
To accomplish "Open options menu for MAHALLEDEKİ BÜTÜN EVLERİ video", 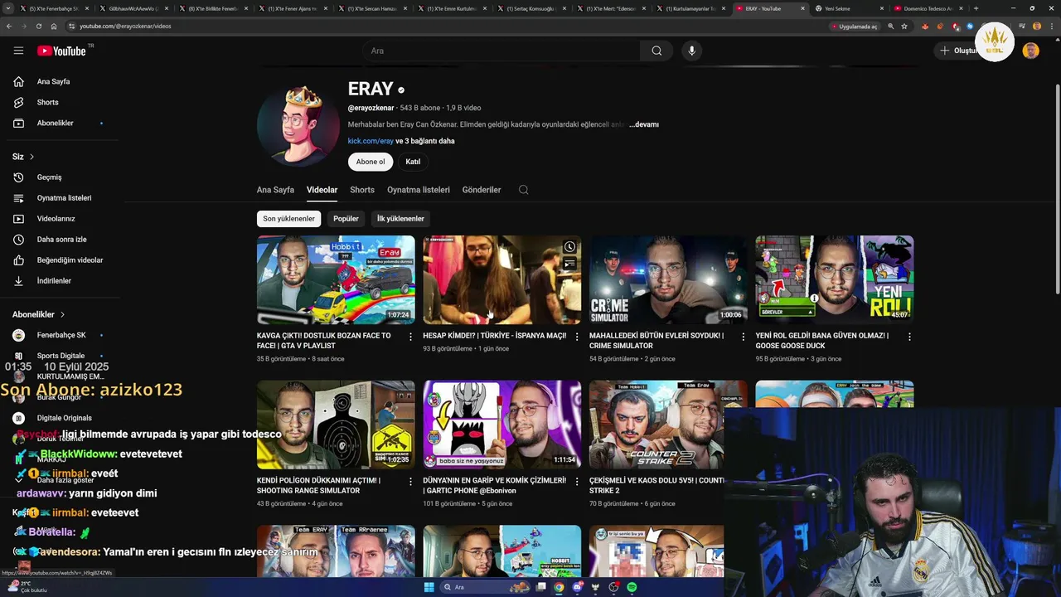I will coord(743,337).
